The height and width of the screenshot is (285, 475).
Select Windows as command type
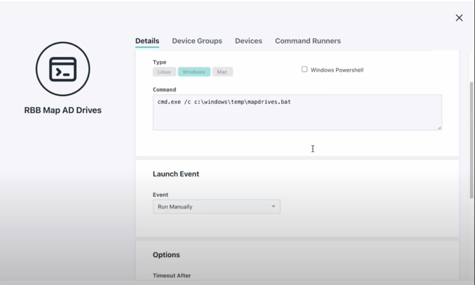coord(194,72)
